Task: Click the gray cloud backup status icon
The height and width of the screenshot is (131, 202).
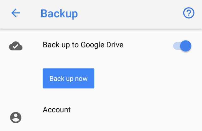Action: (16, 46)
